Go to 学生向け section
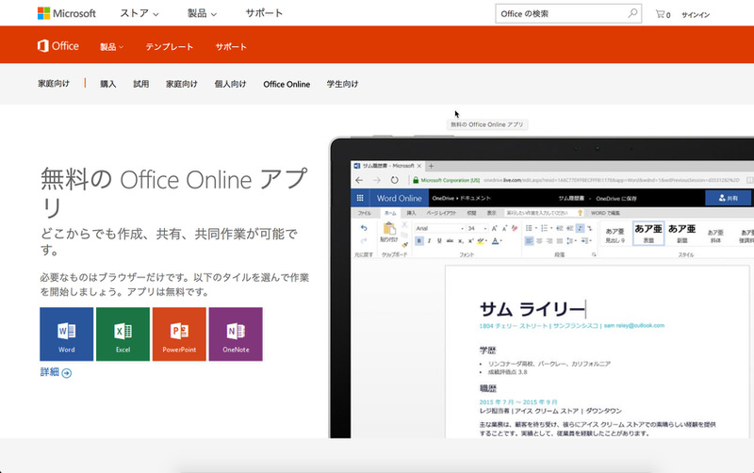The height and width of the screenshot is (473, 754). tap(342, 84)
